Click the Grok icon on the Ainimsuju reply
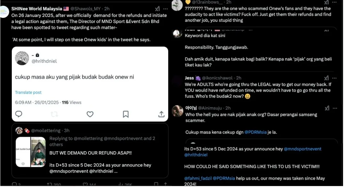Viewport: 344px width, 187px height. (327, 108)
